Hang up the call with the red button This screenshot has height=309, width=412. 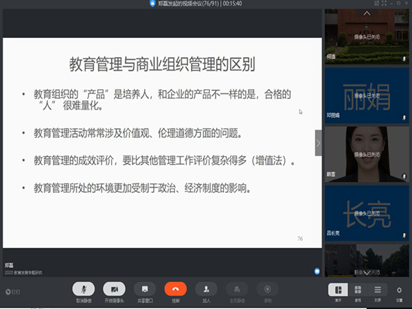[x=176, y=289]
